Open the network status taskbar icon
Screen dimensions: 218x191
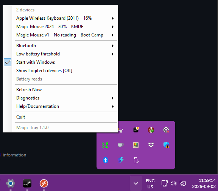(165, 183)
